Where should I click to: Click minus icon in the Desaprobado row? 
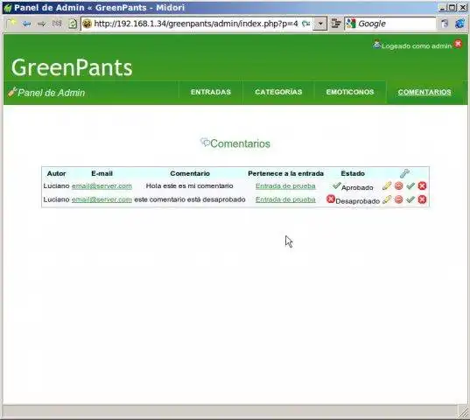[398, 199]
